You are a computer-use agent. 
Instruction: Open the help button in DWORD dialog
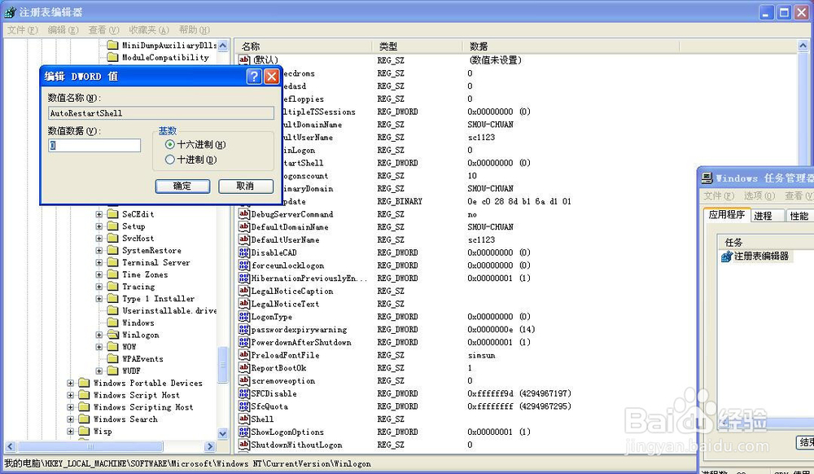pos(254,77)
